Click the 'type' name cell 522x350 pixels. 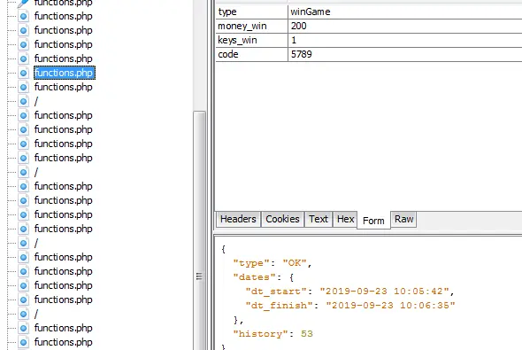(251, 12)
